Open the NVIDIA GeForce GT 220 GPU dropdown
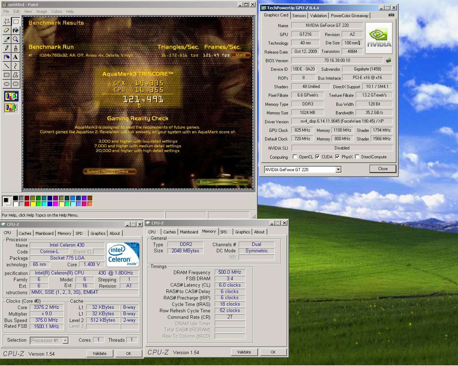Screen dimensions: 458x366 338,169
